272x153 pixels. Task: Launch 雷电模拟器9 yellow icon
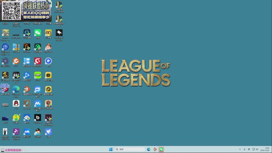[48, 89]
